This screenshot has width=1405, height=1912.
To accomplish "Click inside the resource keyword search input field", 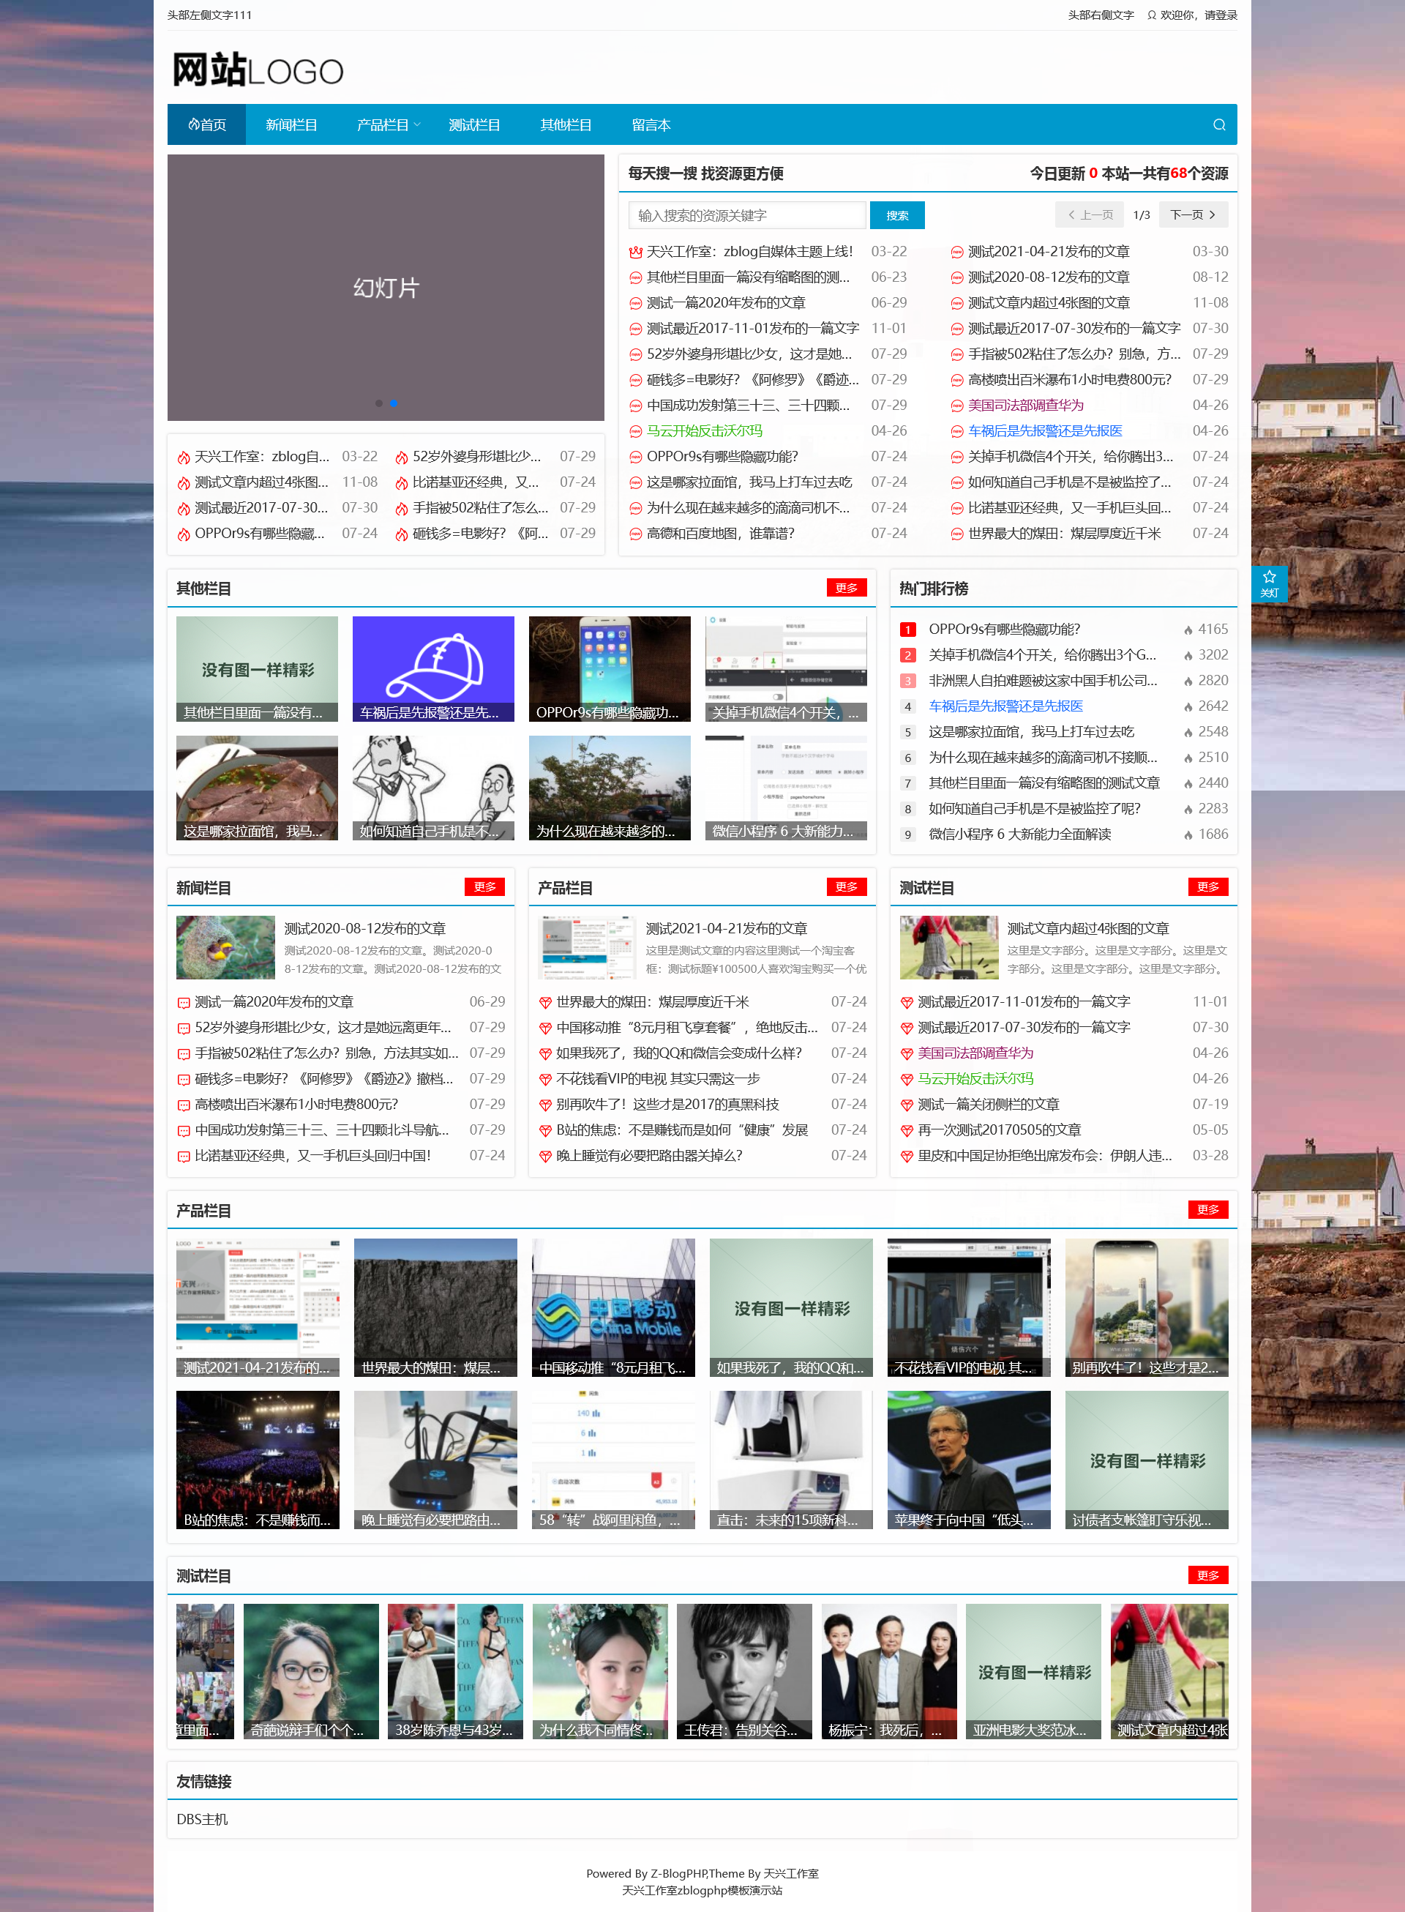I will pyautogui.click(x=746, y=214).
